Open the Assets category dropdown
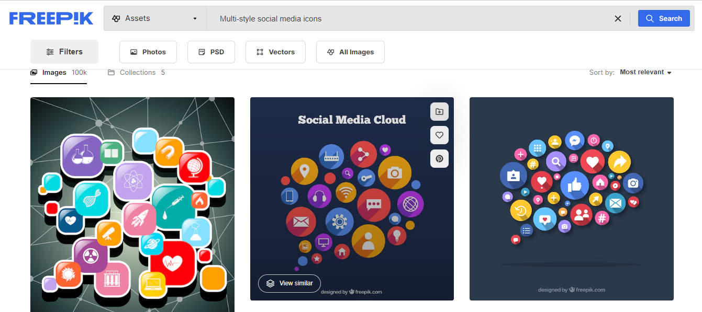The width and height of the screenshot is (702, 312). pos(154,18)
